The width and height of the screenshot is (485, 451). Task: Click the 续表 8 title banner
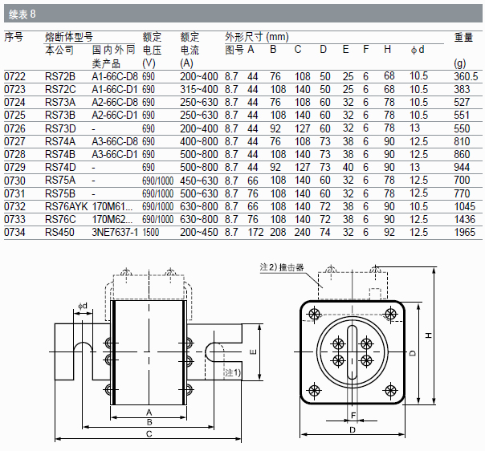coord(22,14)
